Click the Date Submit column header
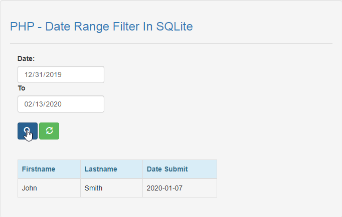This screenshot has height=217, width=342. pos(167,169)
